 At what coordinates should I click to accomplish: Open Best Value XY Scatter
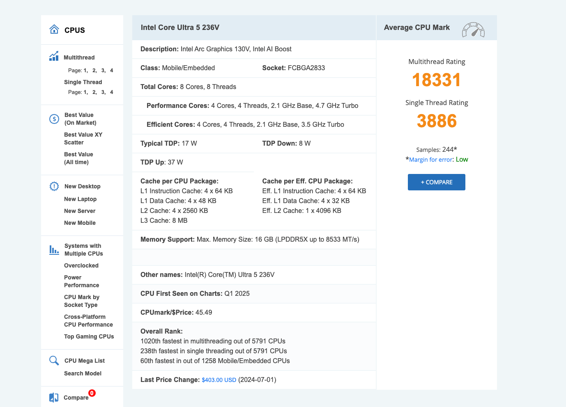point(83,139)
